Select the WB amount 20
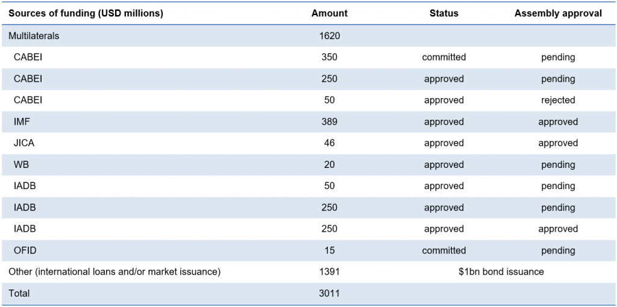The width and height of the screenshot is (617, 307). [330, 164]
